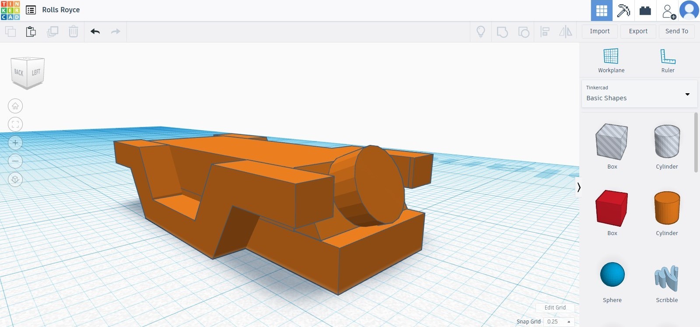700x327 pixels.
Task: Click the shapes panel scrollbar
Action: point(696,143)
